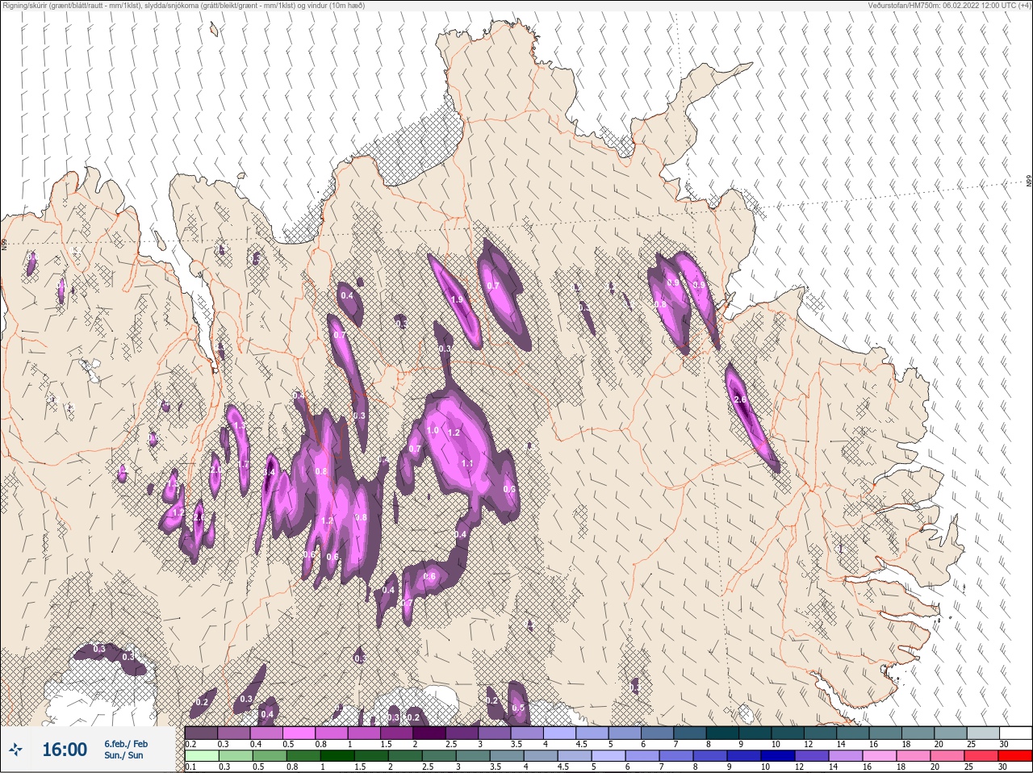Click the 30 label under the upper legend row
This screenshot has height=773, width=1033.
(x=1003, y=744)
